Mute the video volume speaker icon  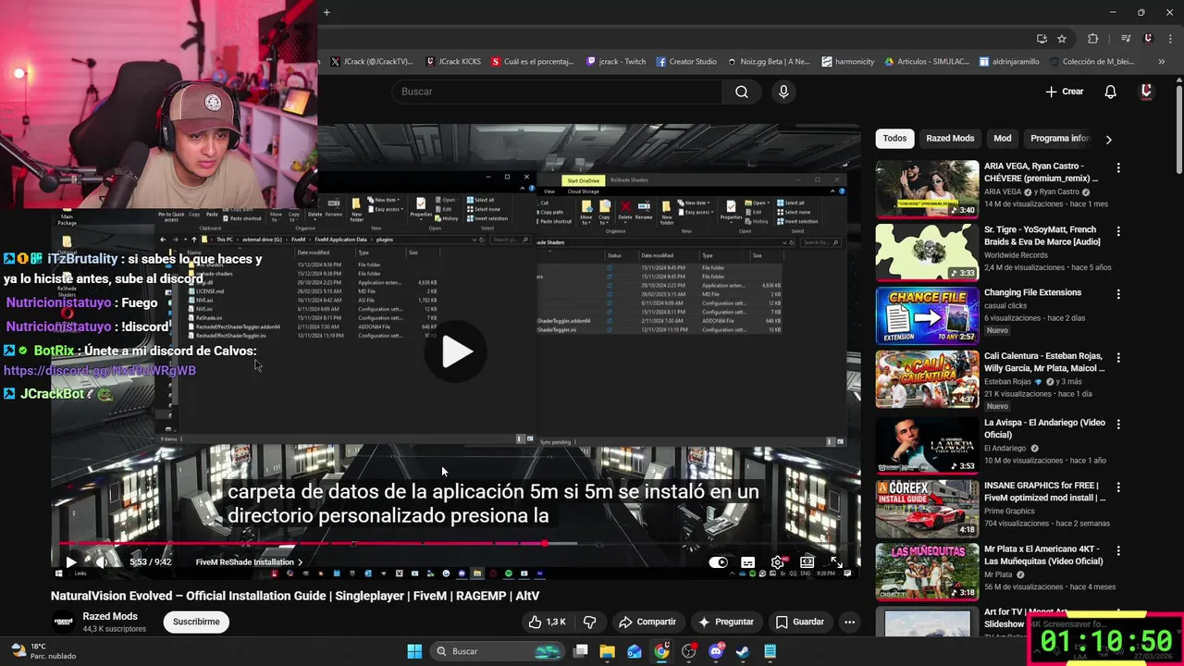(x=102, y=561)
